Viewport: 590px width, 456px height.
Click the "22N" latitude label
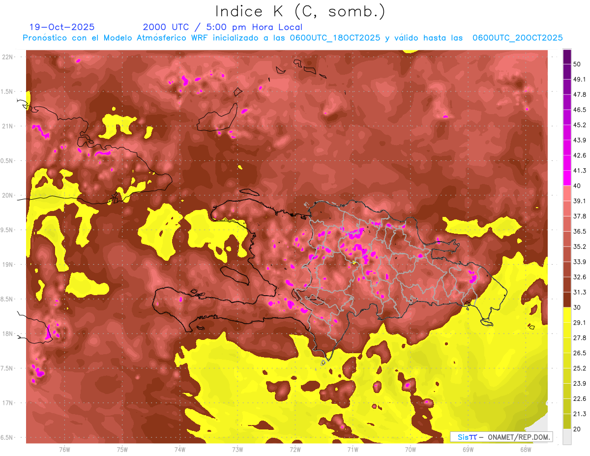point(8,57)
